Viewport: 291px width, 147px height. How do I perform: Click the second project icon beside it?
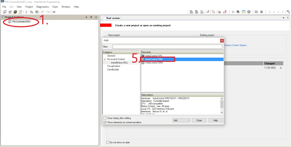[10, 12]
